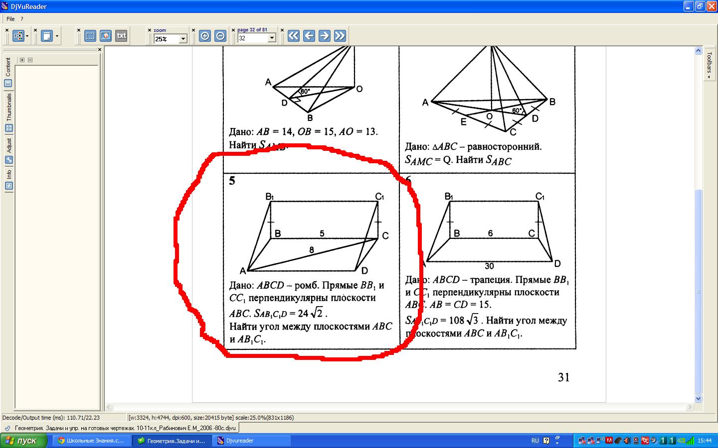Select the rectangular selection tool
Screen dimensions: 718x448
point(90,35)
